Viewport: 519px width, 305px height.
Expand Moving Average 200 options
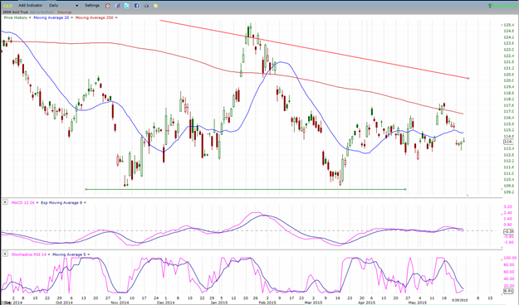coord(116,18)
